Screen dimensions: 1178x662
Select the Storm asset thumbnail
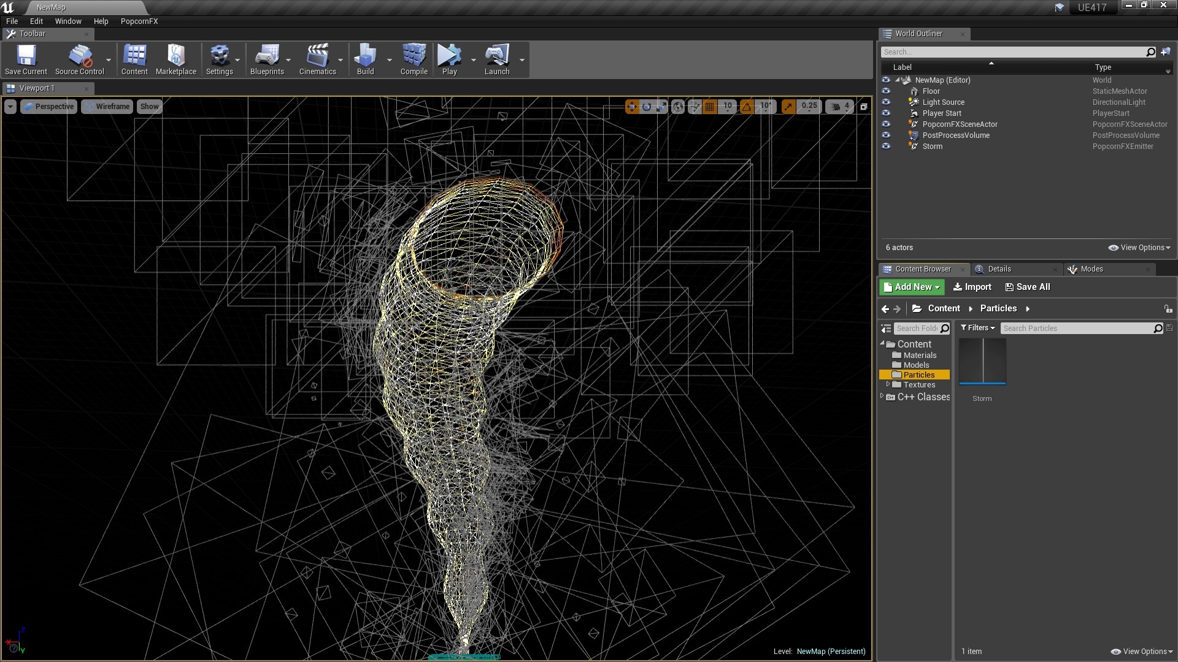[982, 362]
